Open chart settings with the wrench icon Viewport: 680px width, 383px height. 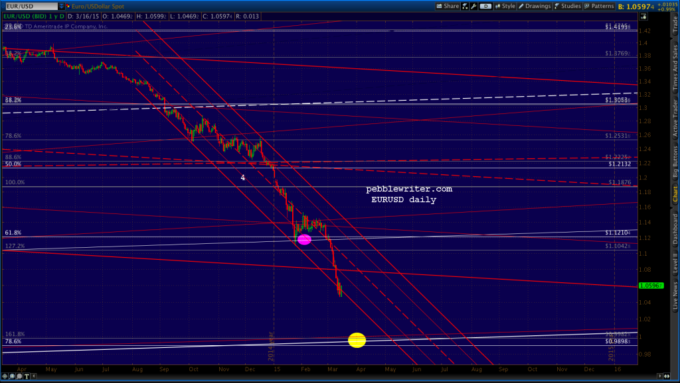pos(474,5)
